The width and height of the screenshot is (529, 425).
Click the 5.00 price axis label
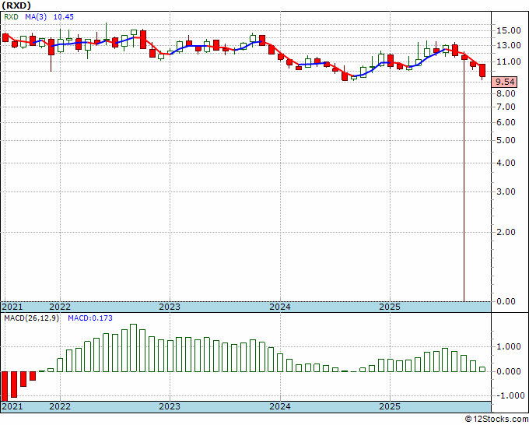click(x=506, y=140)
